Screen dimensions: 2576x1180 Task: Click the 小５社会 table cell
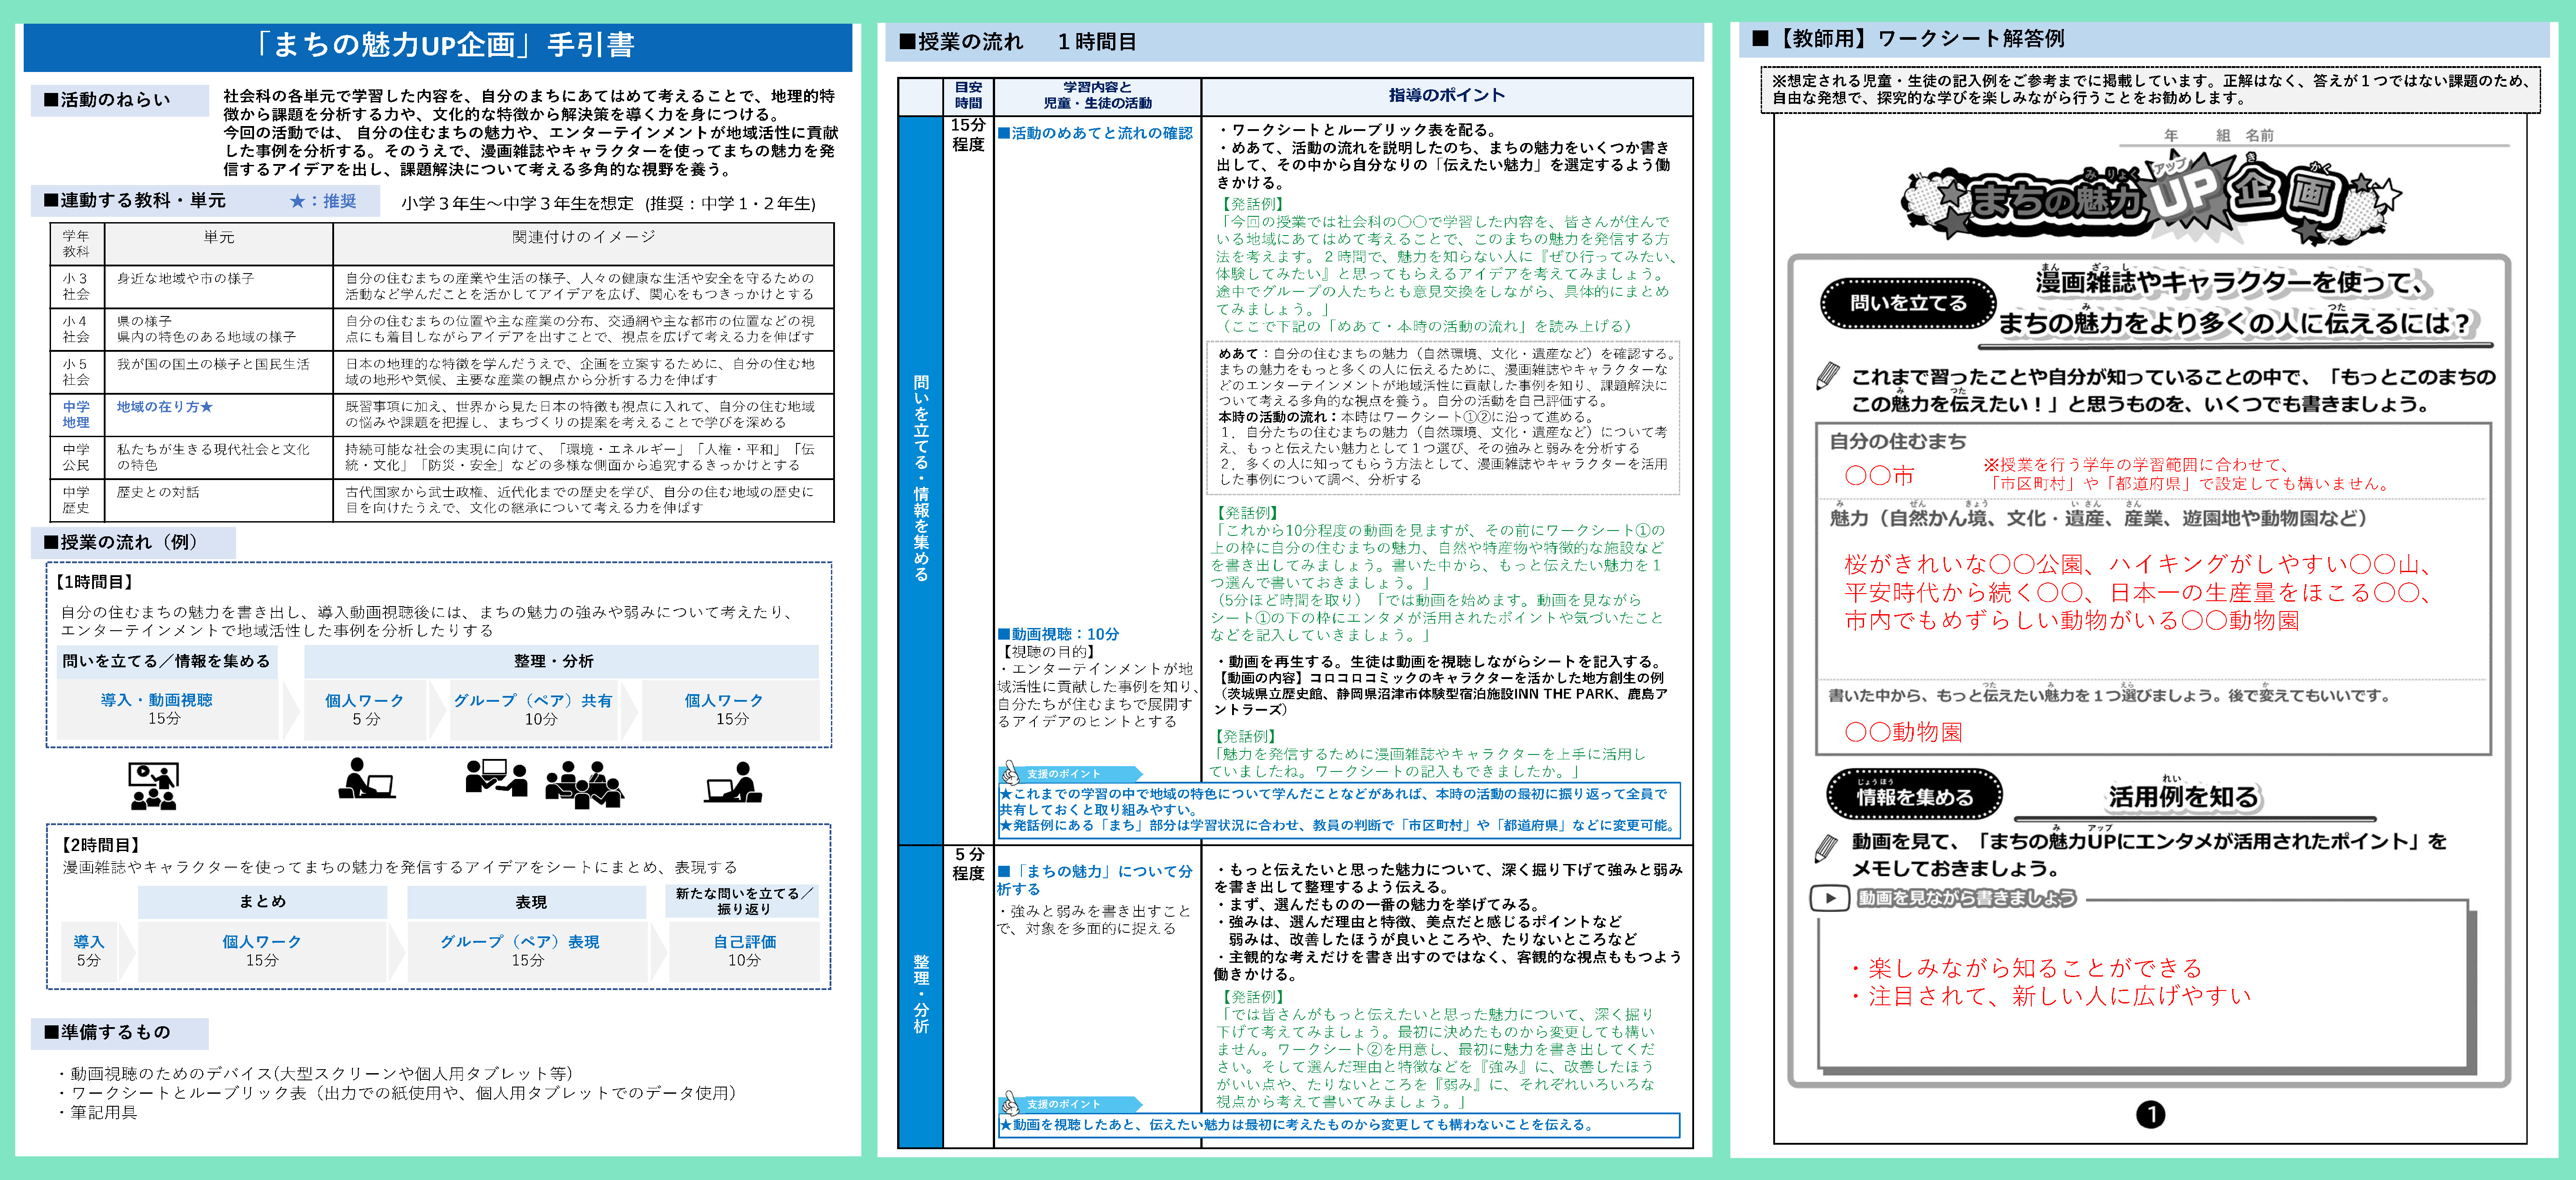coord(77,373)
